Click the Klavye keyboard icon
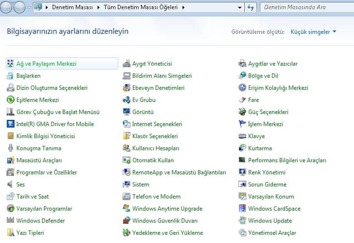 (x=242, y=136)
